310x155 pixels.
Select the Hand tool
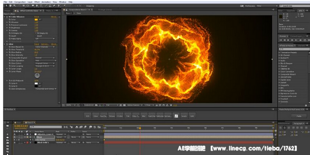click(x=10, y=6)
